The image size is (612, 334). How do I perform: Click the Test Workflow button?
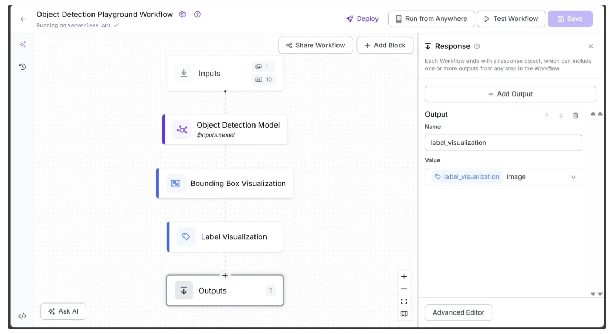[x=510, y=19]
